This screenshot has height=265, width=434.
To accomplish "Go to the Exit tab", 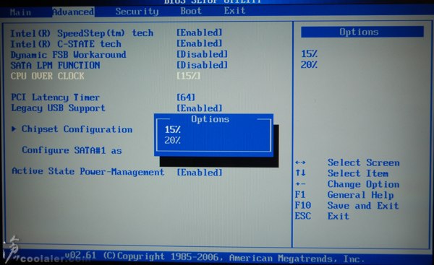I will coord(234,11).
